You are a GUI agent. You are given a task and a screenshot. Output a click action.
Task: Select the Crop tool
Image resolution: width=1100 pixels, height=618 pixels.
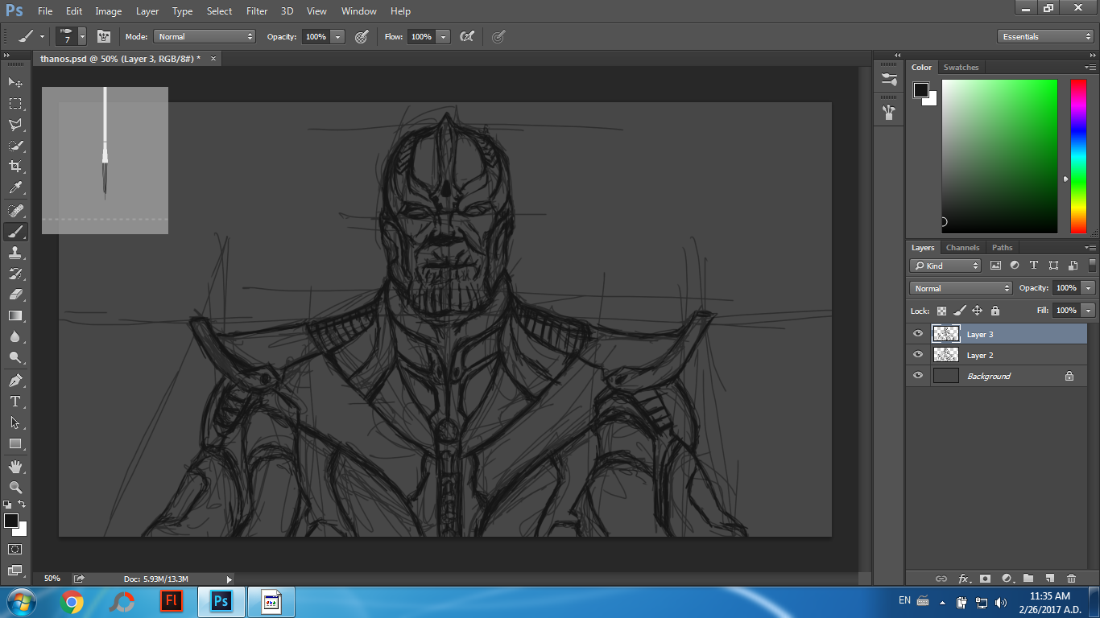pos(15,167)
